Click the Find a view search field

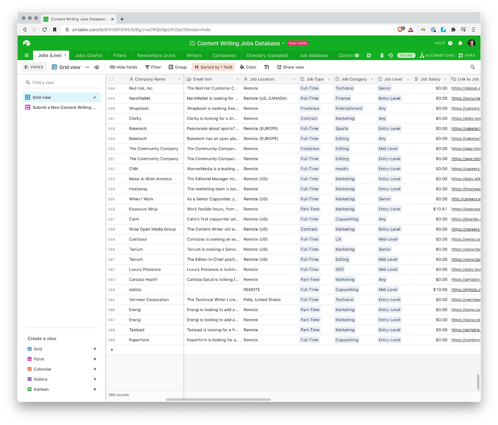click(x=62, y=83)
